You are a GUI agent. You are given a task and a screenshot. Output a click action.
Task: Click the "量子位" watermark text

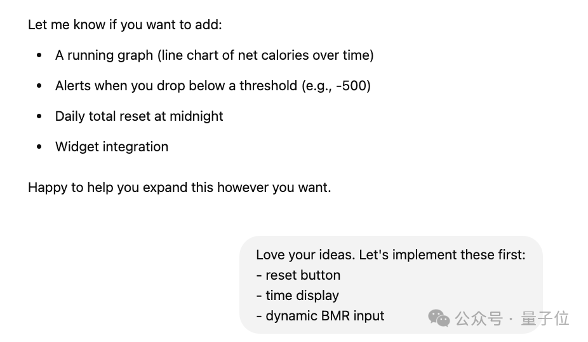pos(545,318)
